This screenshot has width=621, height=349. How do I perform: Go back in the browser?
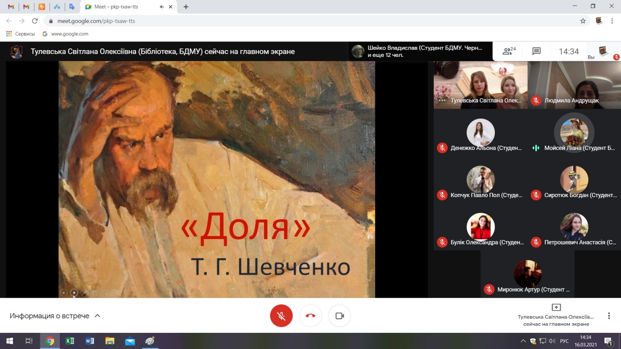pos(9,21)
